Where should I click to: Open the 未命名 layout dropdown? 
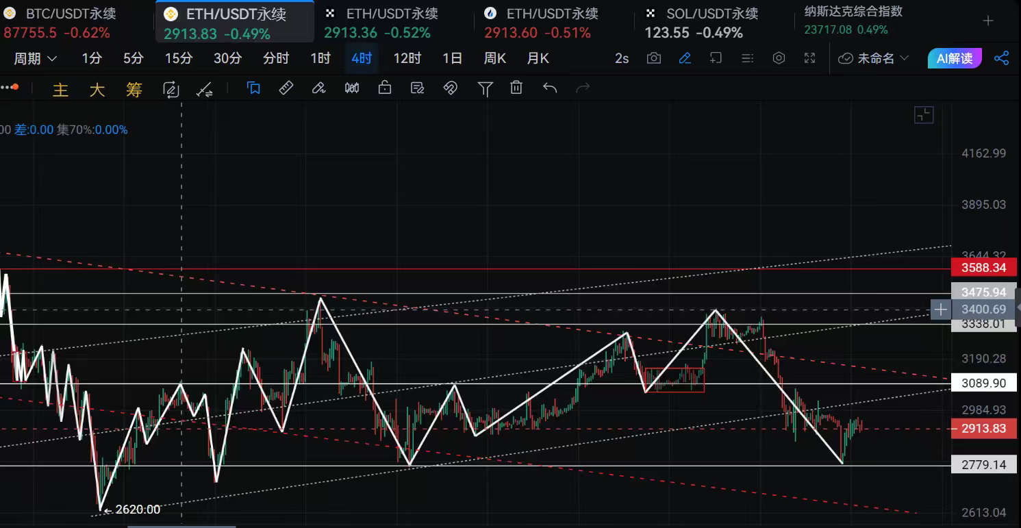coord(874,58)
